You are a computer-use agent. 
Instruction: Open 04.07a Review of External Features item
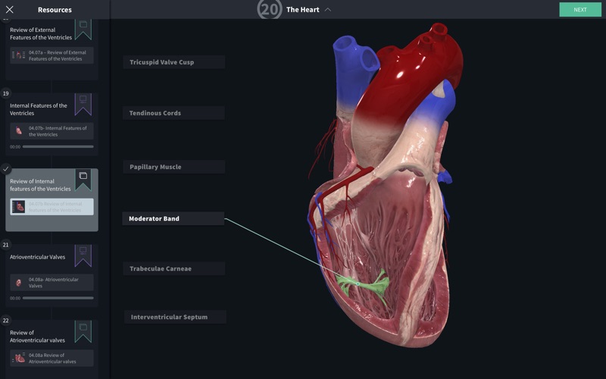[52, 55]
